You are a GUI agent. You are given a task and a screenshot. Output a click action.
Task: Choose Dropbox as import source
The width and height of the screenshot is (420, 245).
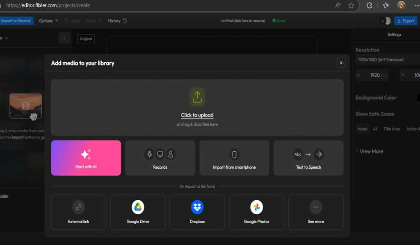(197, 212)
